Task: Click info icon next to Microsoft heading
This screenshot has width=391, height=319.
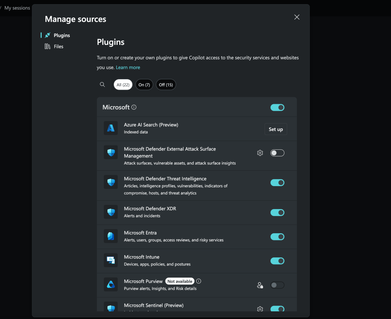Action: pos(134,107)
